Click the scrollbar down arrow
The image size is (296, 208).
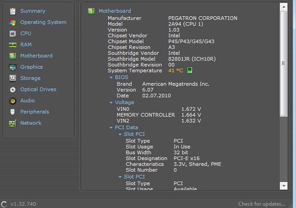pos(284,186)
